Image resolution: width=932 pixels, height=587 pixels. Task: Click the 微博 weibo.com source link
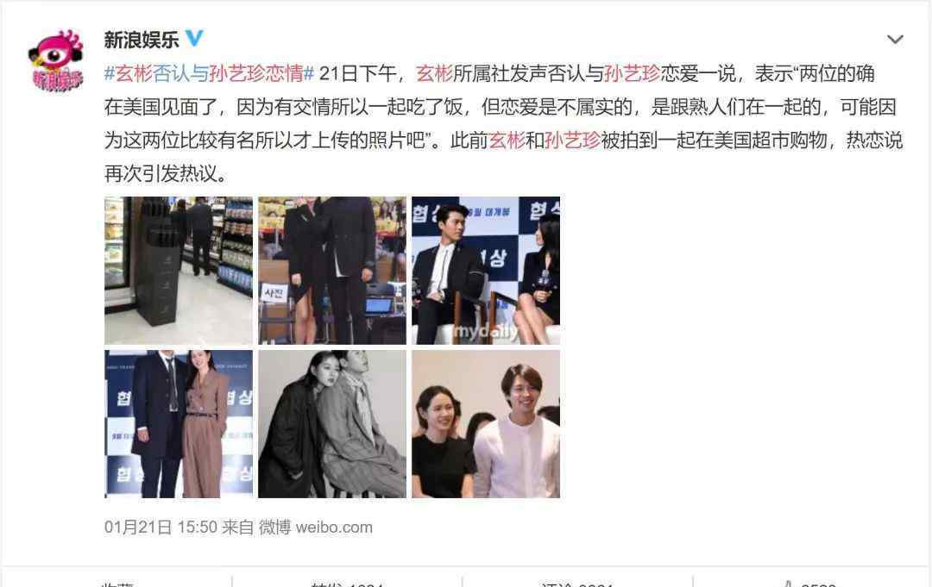316,527
